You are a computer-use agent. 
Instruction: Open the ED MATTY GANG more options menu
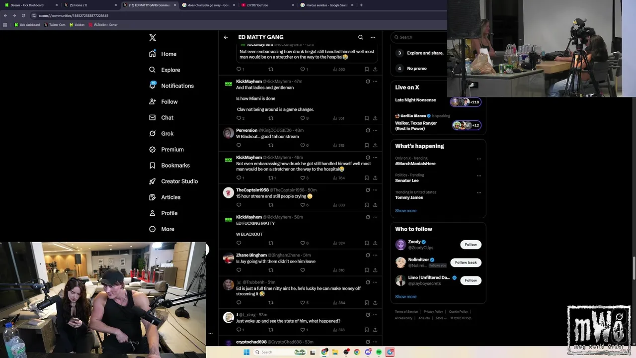[x=373, y=37]
